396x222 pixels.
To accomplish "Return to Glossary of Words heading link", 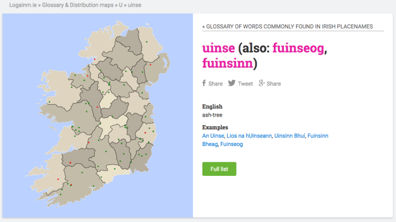I will pyautogui.click(x=288, y=26).
